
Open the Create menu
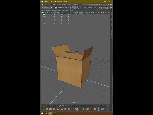(x=54, y=5)
